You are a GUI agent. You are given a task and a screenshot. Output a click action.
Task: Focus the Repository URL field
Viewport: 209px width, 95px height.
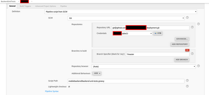click(x=150, y=28)
